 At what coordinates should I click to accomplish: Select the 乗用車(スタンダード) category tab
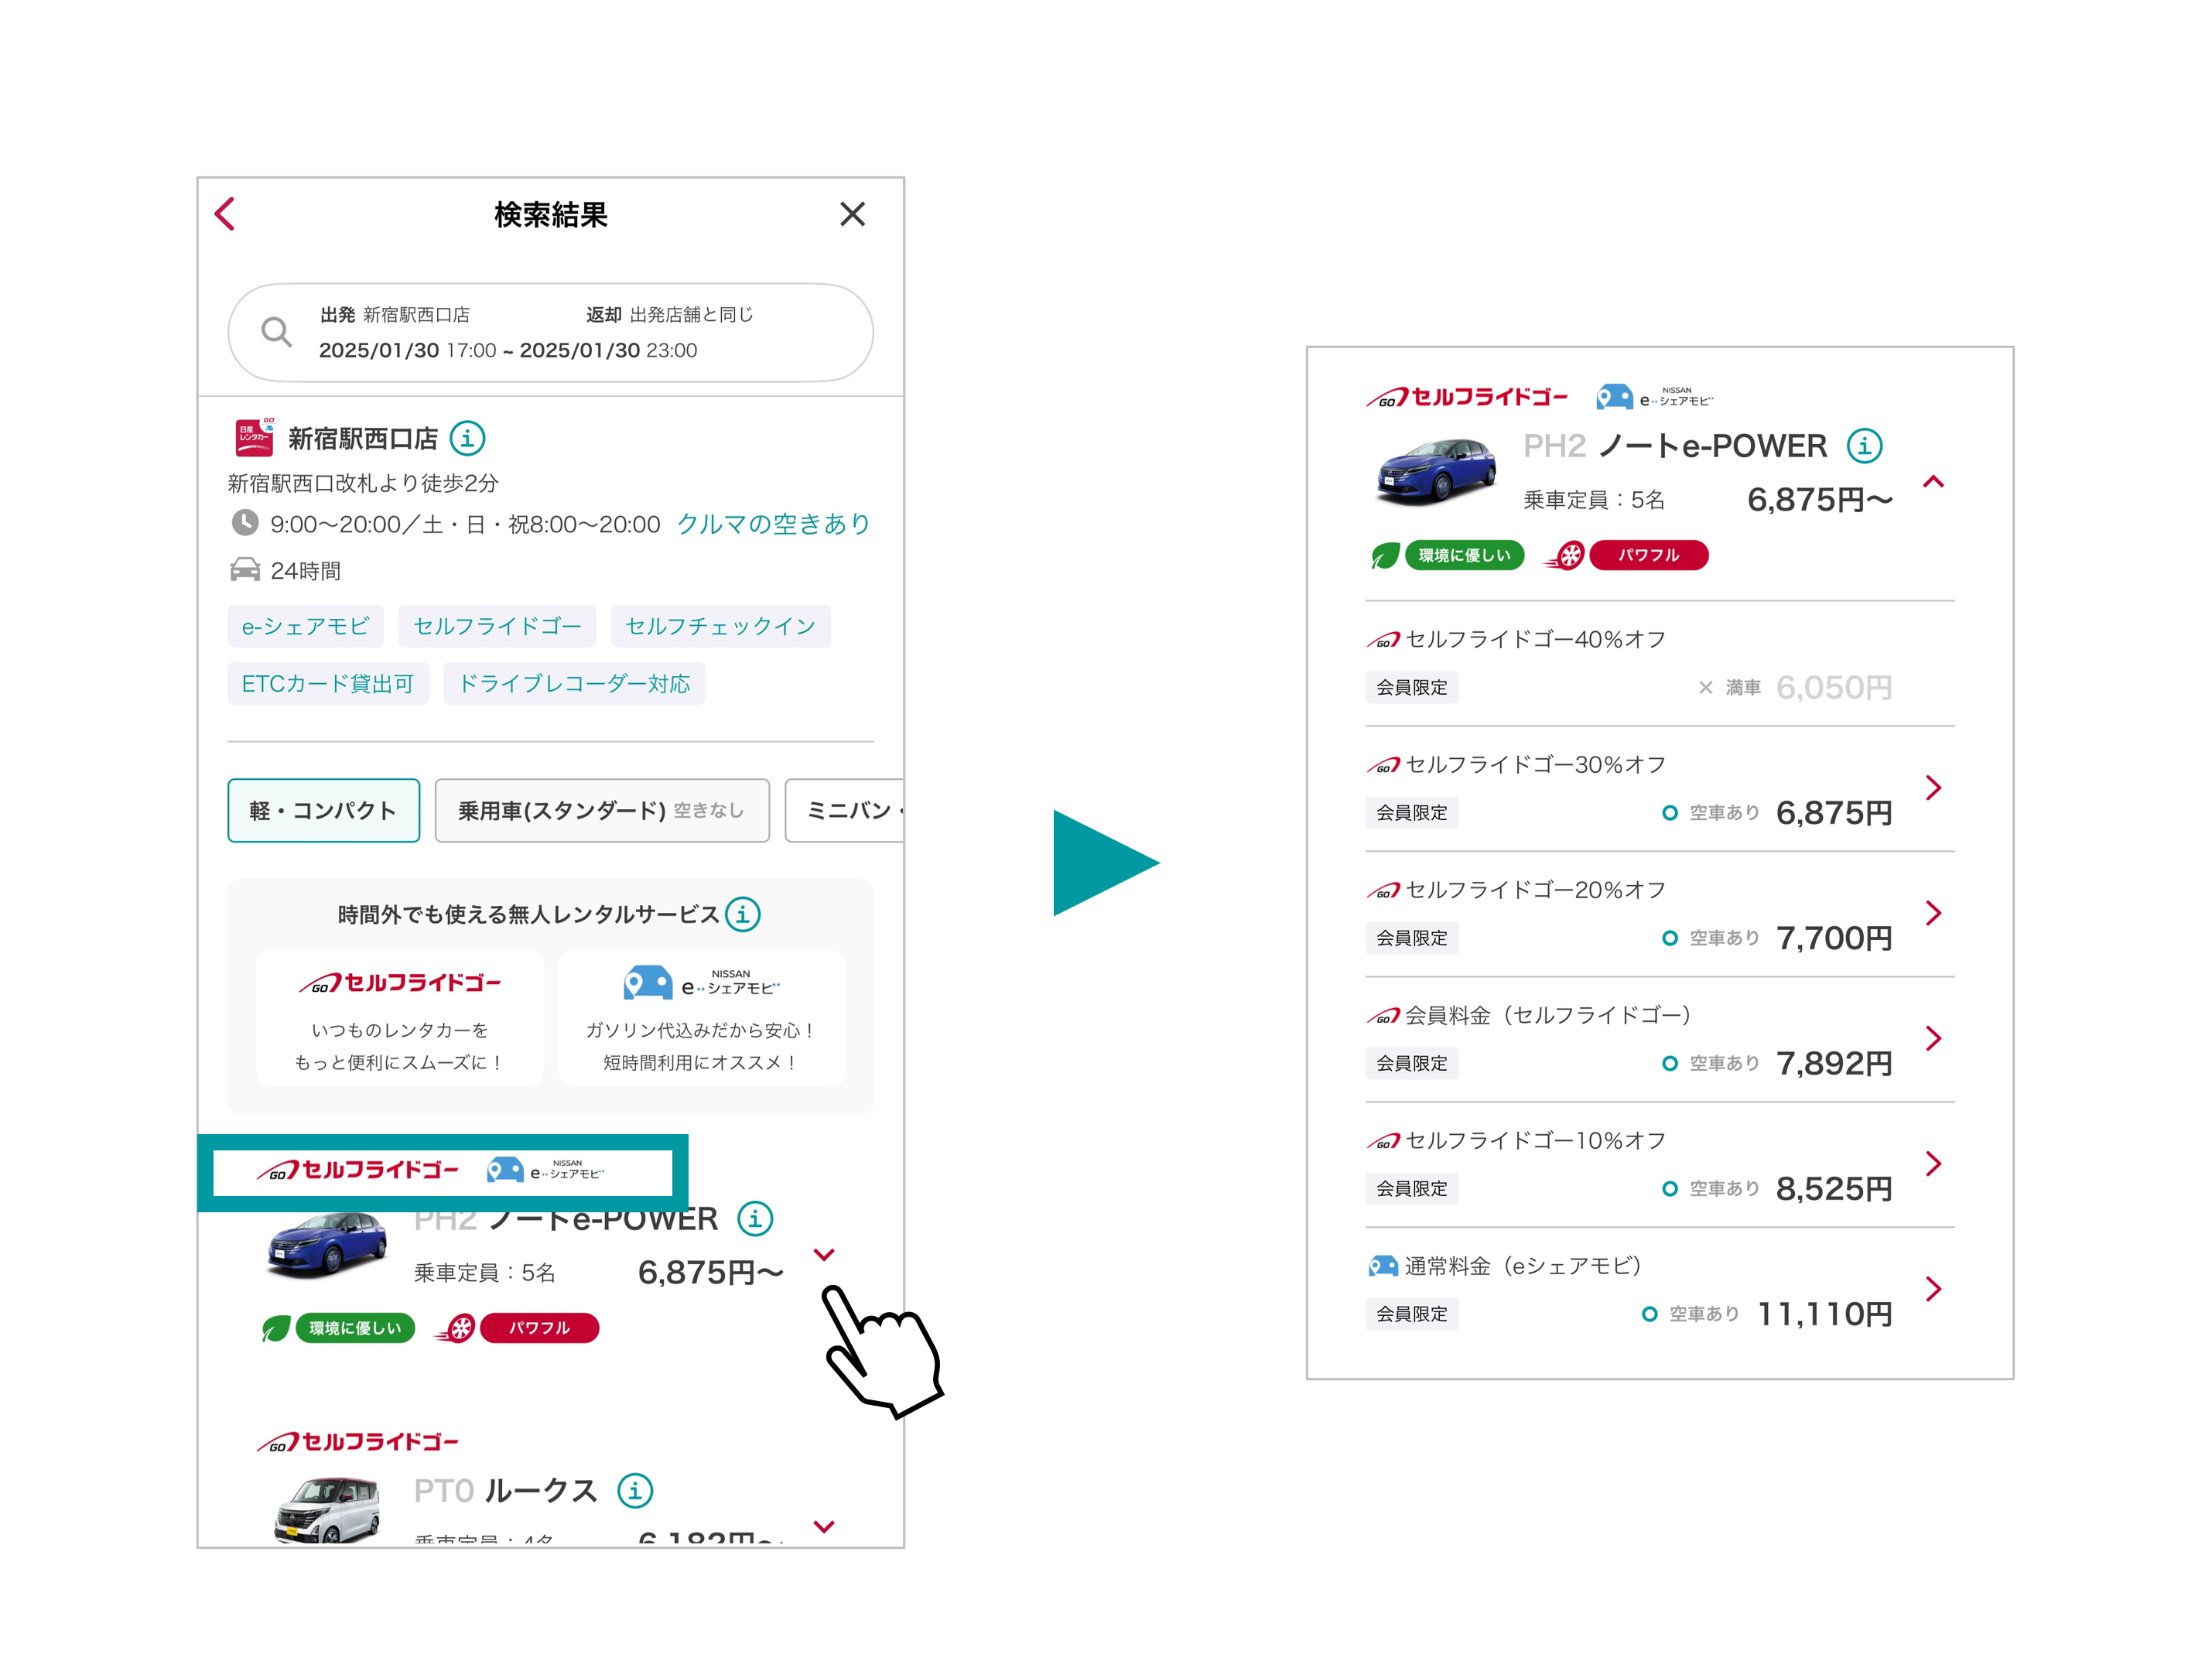(601, 810)
